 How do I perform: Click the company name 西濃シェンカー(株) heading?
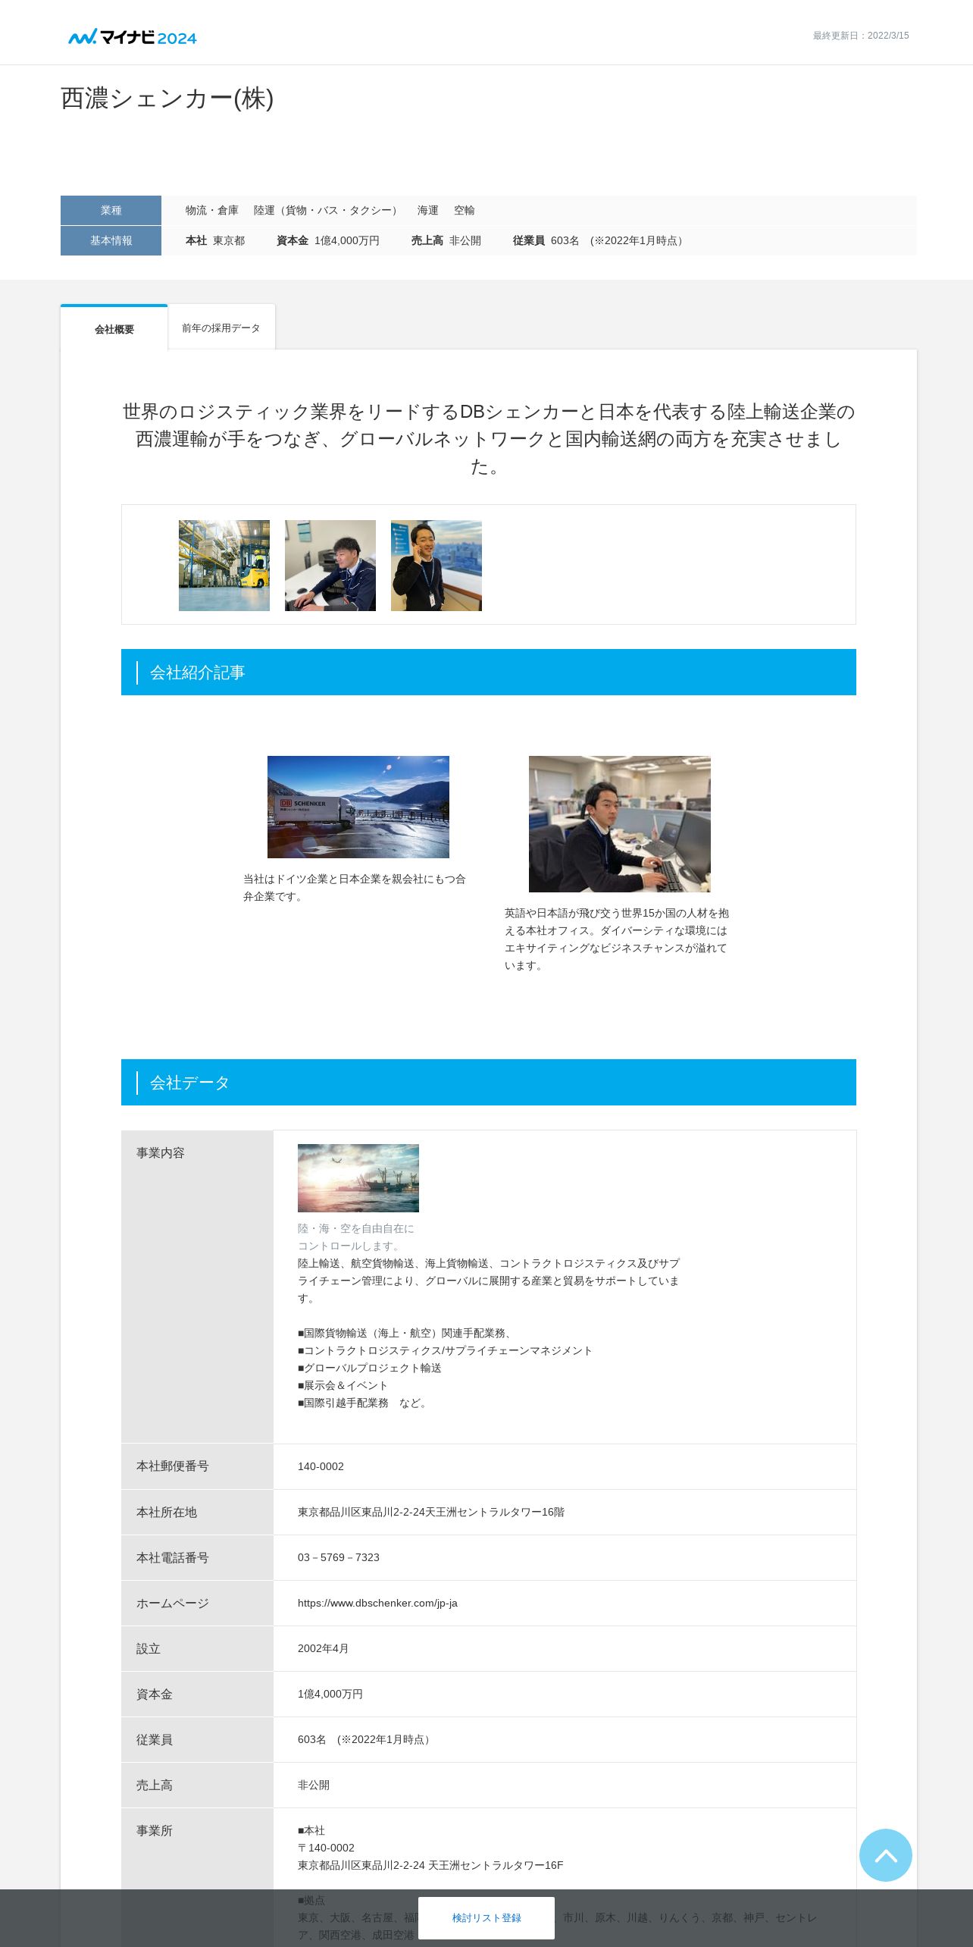pos(167,99)
